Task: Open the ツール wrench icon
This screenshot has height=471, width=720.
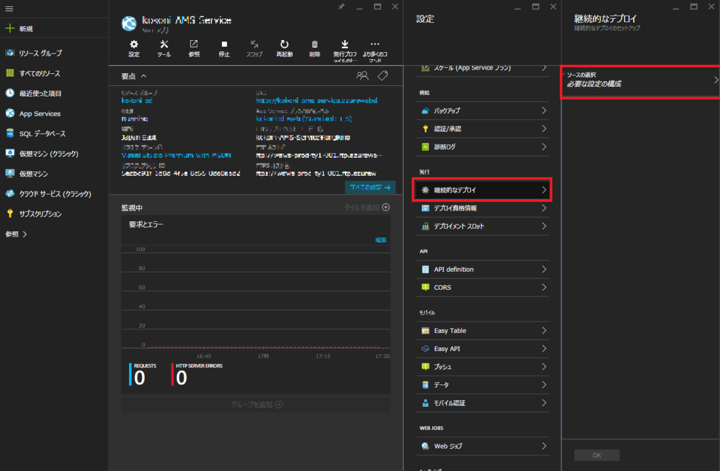Action: [x=164, y=48]
